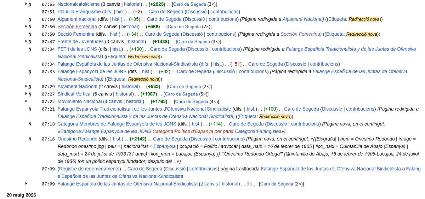Expand the Nacionalcatolicisme grouped changes arrow
The height and width of the screenshot is (199, 425).
(26, 4)
